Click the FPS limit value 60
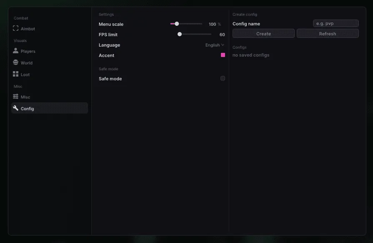The height and width of the screenshot is (243, 373). [222, 35]
